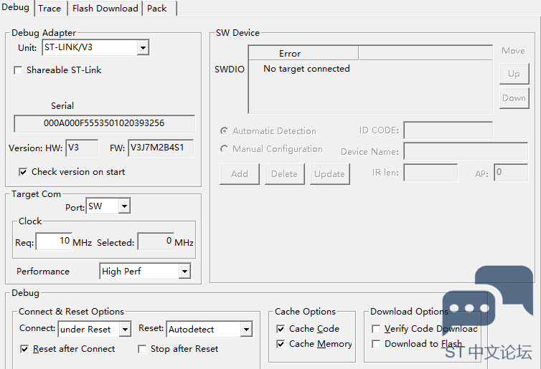The width and height of the screenshot is (541, 369).
Task: Select Manual Configuration radio button
Action: click(224, 149)
